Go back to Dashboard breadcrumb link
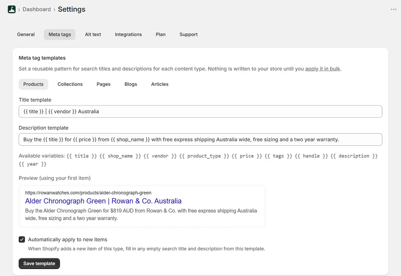The height and width of the screenshot is (276, 401). (x=36, y=9)
